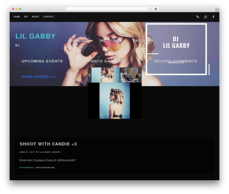Open the HOME menu item
The image size is (229, 194).
coord(16,17)
